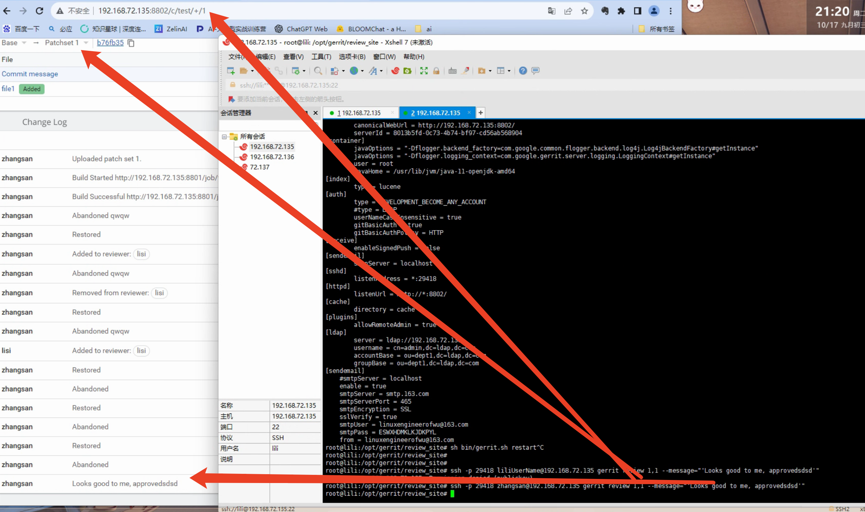This screenshot has width=865, height=512.
Task: Open the 所有书签 all bookmarks folder
Action: (656, 29)
